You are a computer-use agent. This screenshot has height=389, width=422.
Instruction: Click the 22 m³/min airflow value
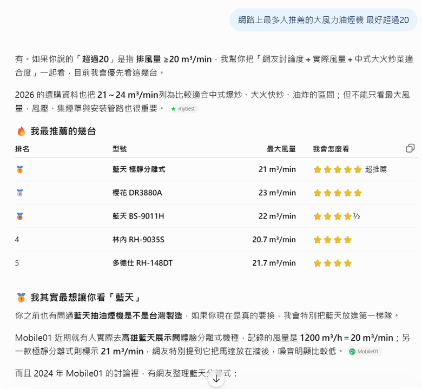coord(277,216)
